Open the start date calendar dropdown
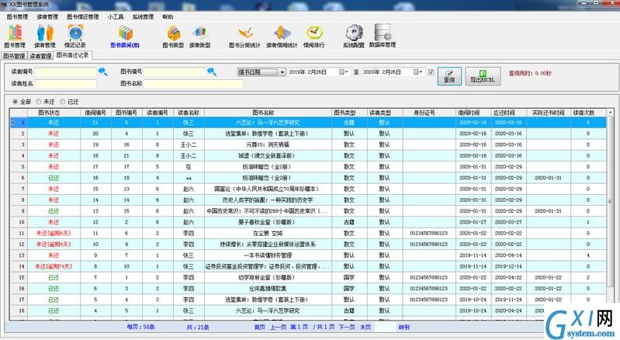 pyautogui.click(x=343, y=72)
